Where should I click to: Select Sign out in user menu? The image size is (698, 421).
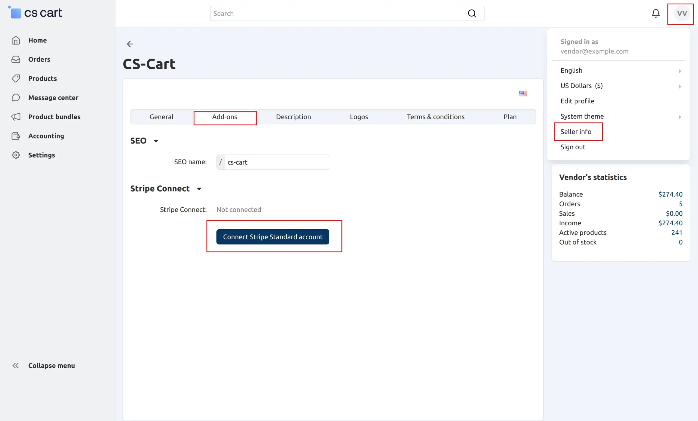pos(573,147)
